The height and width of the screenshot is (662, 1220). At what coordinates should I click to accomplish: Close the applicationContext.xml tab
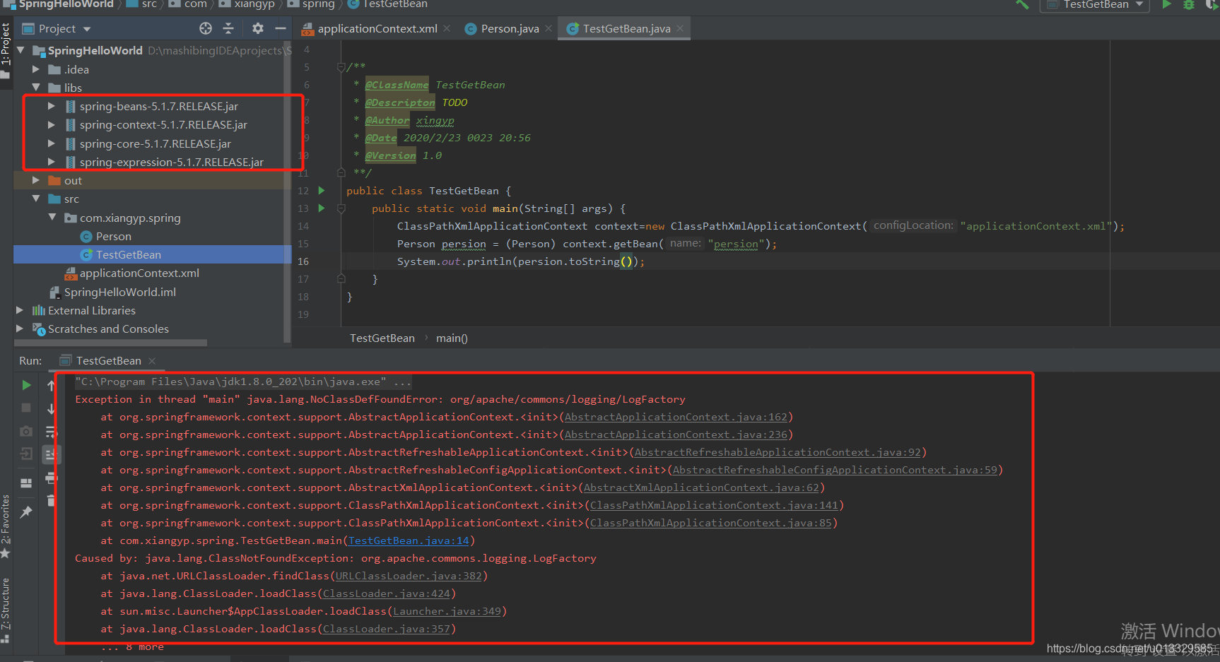pyautogui.click(x=447, y=29)
